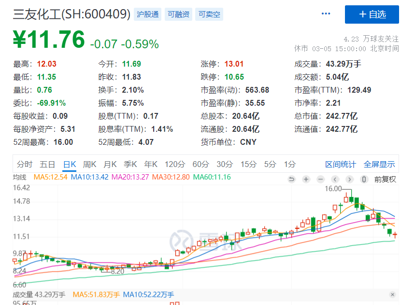Click the 市盈率(动) value 563.68
Viewport: 401px width, 305px height.
(x=258, y=90)
